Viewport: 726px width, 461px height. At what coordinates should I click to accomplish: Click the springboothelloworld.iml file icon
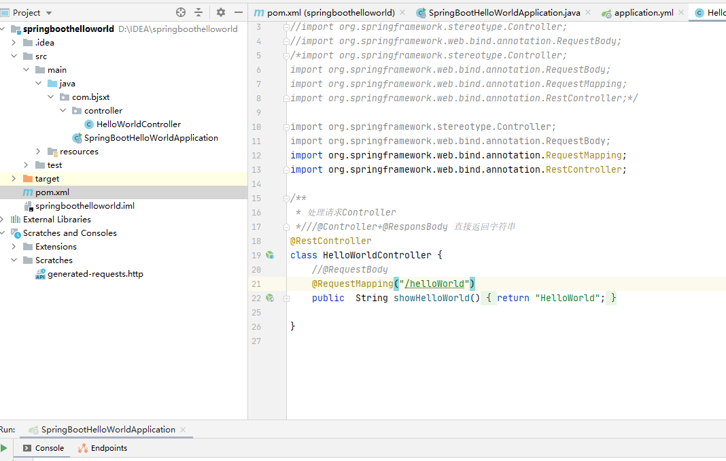tap(28, 206)
